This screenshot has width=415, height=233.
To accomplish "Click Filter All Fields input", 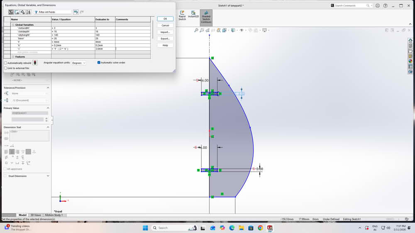I will click(53, 12).
